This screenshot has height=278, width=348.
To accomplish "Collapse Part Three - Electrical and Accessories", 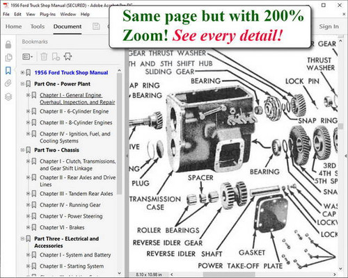I will 22,238.
